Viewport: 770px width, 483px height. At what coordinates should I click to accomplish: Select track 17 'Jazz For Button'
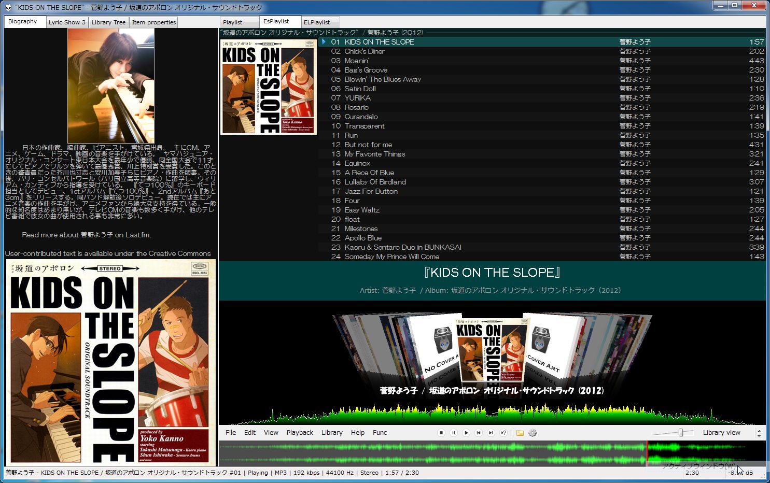[x=542, y=191]
